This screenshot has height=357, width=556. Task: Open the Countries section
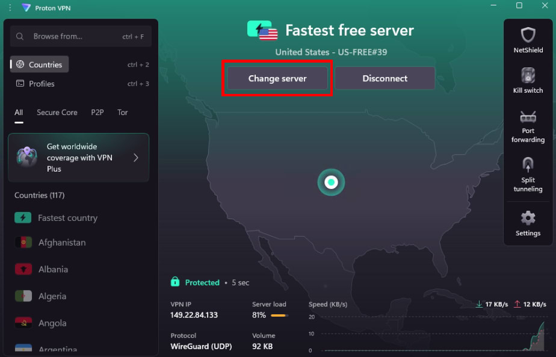[x=39, y=64]
